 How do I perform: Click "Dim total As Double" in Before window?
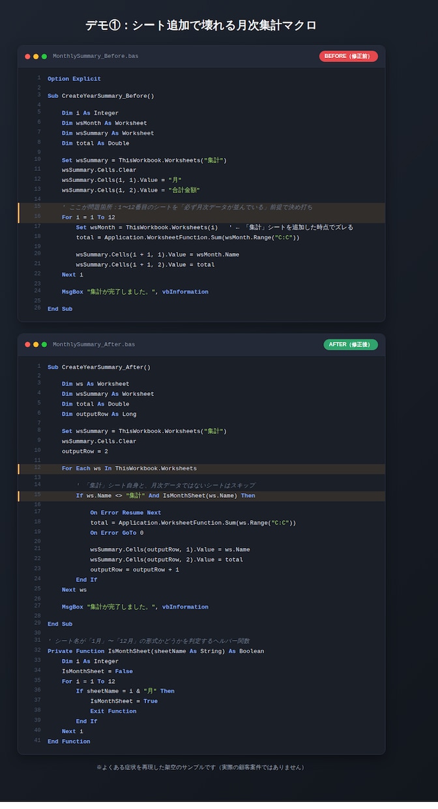[96, 144]
